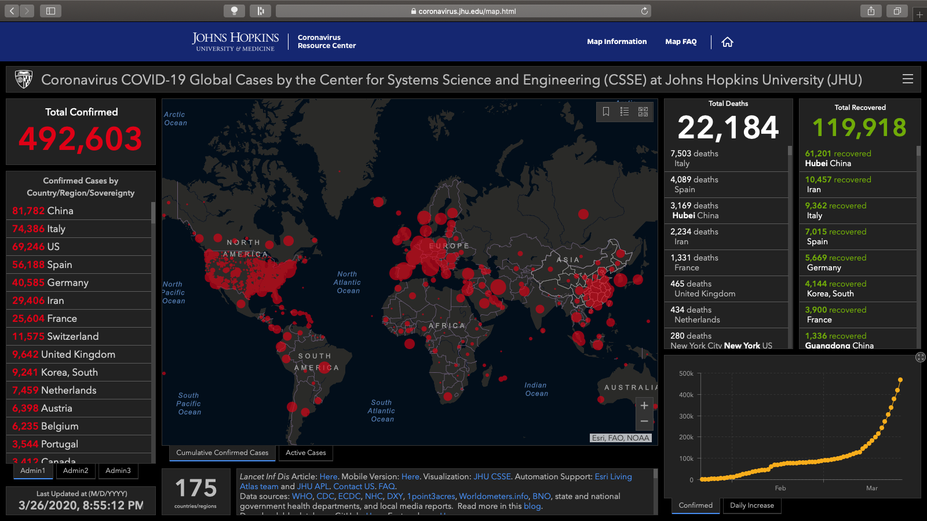
Task: Open the basemap gallery grid icon
Action: pos(643,112)
